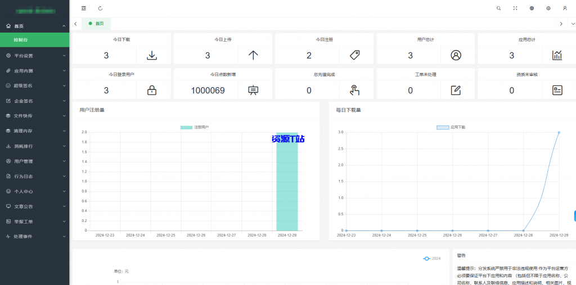Expand the 超级签名 sidebar menu

point(34,86)
